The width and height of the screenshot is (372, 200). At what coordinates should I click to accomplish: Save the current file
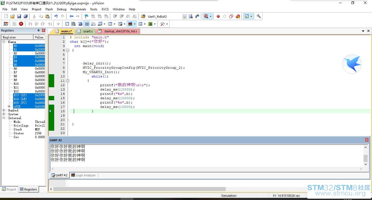(x=19, y=16)
